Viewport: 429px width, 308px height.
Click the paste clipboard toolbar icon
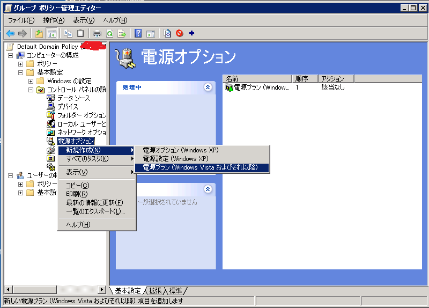tap(80, 33)
